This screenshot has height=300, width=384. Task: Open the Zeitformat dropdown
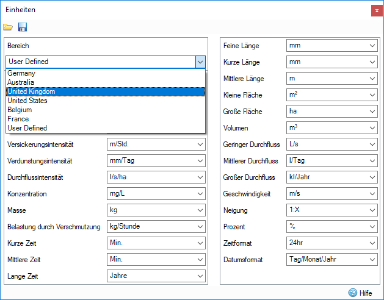pos(372,243)
